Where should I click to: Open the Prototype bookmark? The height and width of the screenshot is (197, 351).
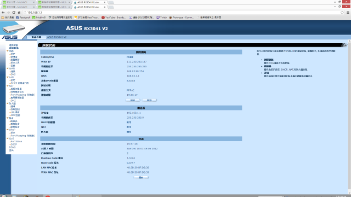(x=182, y=18)
